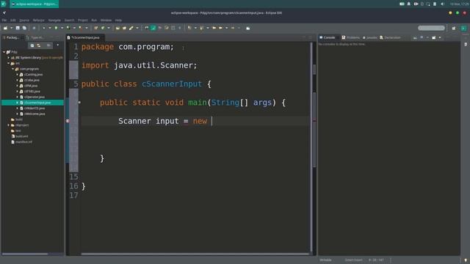470x264 pixels.
Task: Click the Coverage run toolbar icon
Action: pyautogui.click(x=68, y=28)
